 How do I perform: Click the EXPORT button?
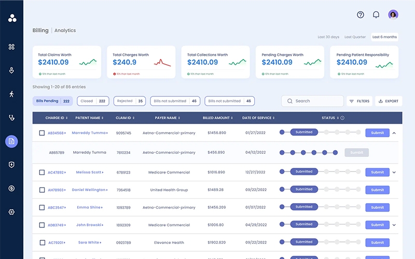coord(388,101)
